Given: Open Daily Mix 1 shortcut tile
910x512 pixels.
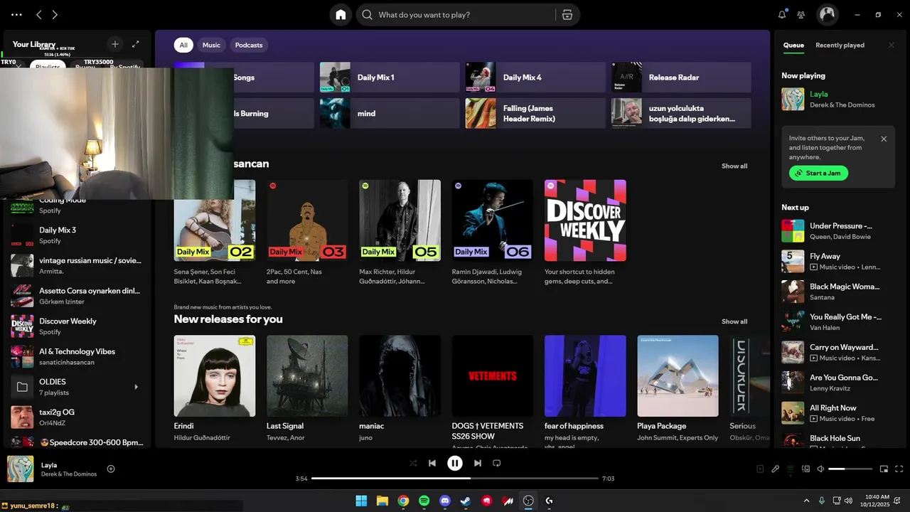Looking at the screenshot, I should 390,77.
